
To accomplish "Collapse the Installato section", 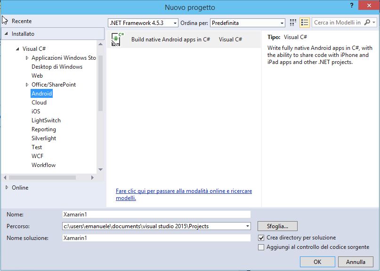I will (6, 34).
